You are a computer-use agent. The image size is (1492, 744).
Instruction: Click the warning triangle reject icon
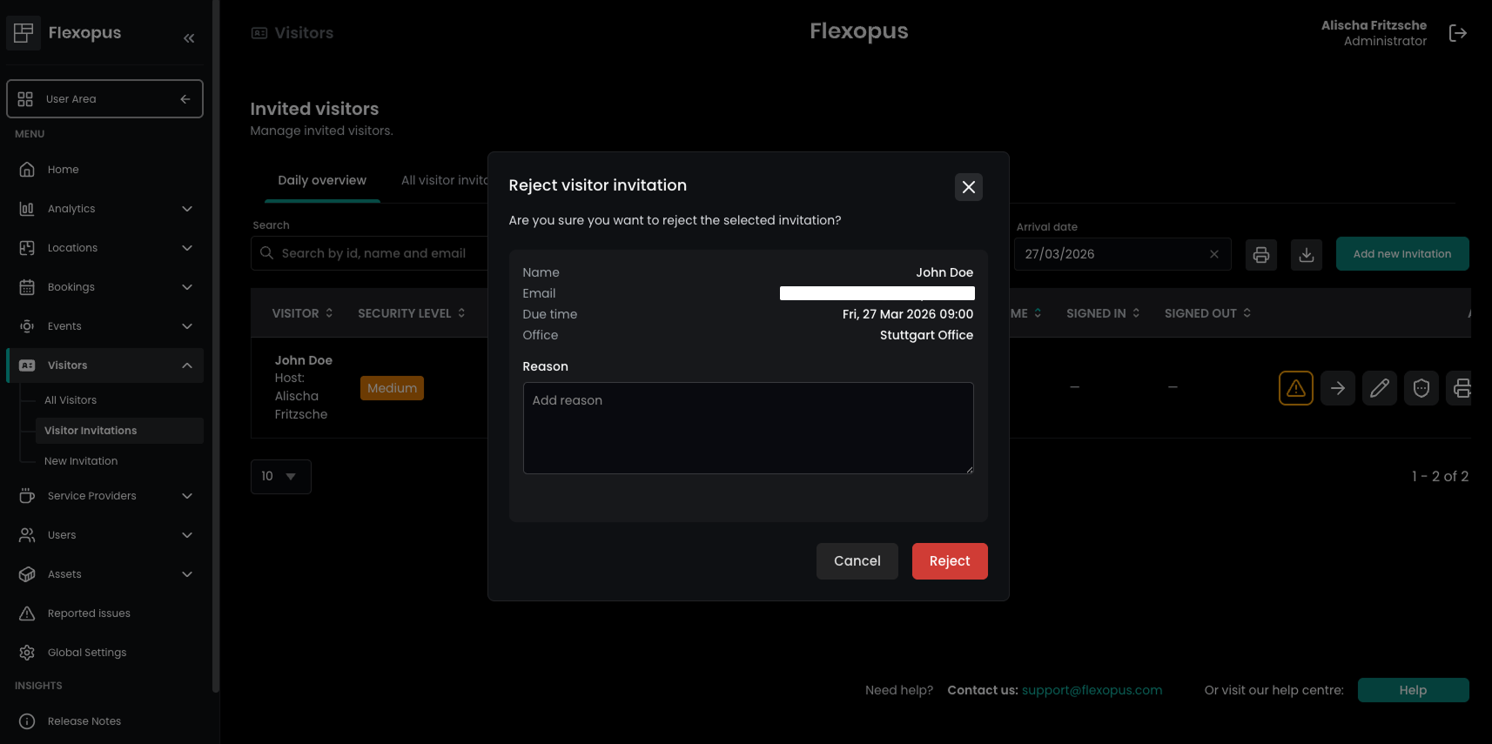click(x=1295, y=388)
